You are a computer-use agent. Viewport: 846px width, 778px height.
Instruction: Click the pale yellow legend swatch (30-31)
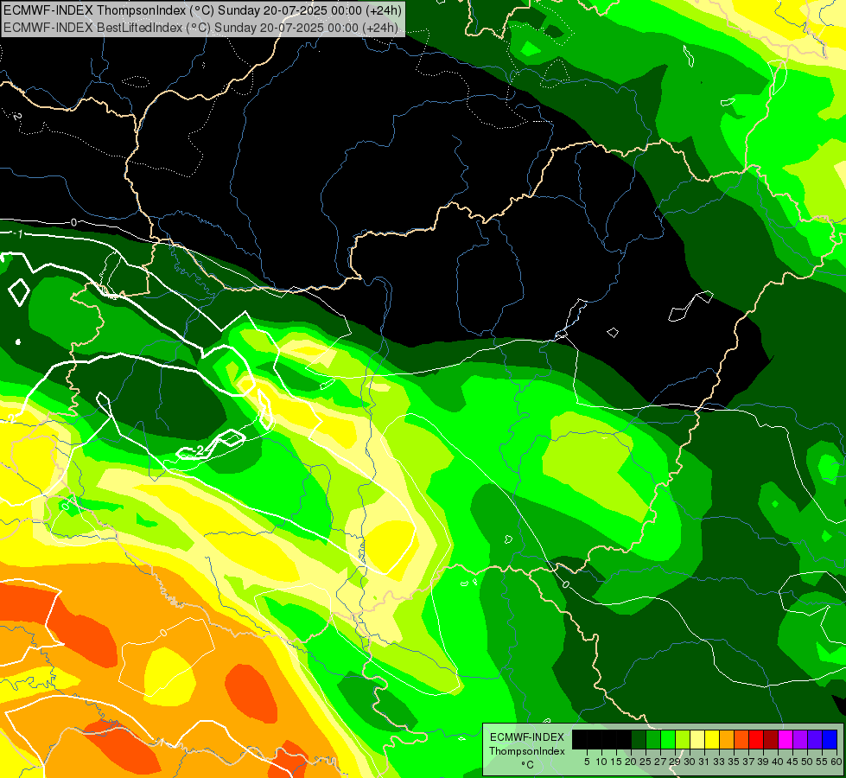(697, 739)
